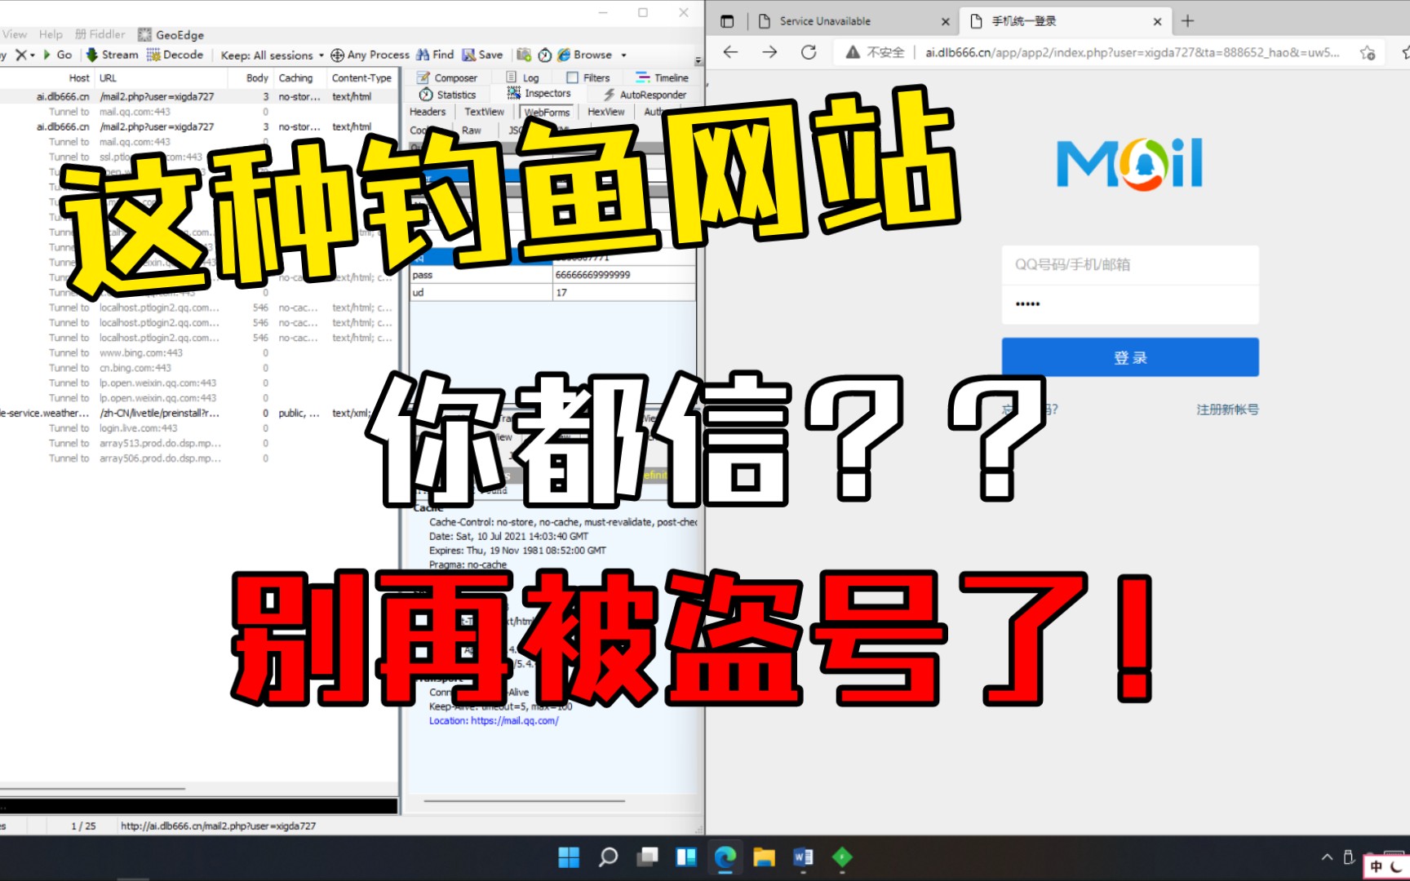
Task: Switch to the Filters tab
Action: pyautogui.click(x=588, y=77)
